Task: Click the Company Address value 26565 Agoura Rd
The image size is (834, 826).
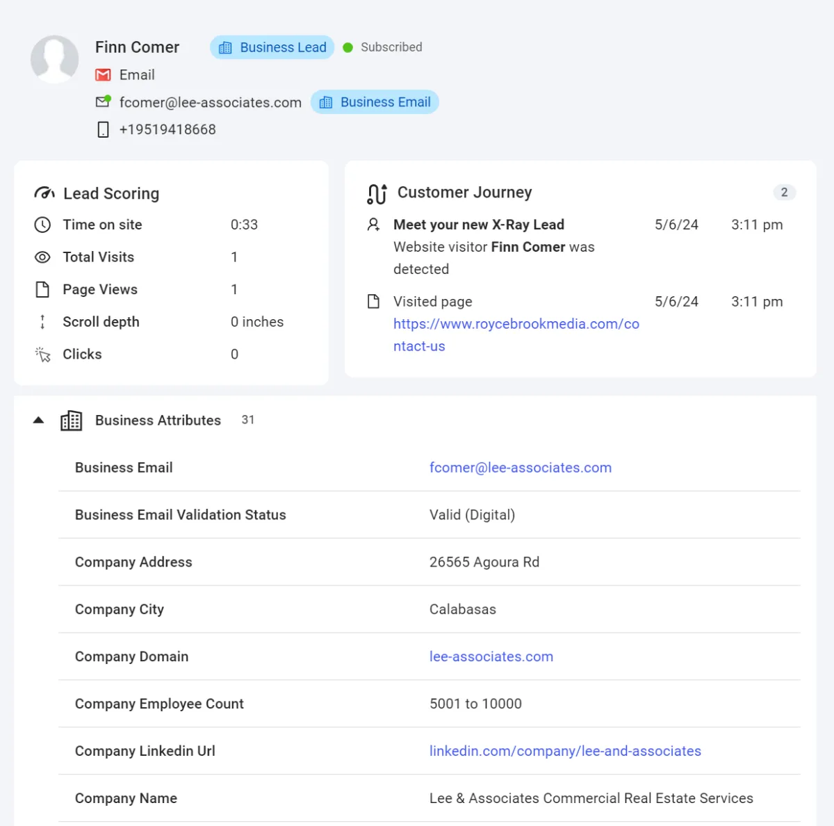Action: point(484,562)
